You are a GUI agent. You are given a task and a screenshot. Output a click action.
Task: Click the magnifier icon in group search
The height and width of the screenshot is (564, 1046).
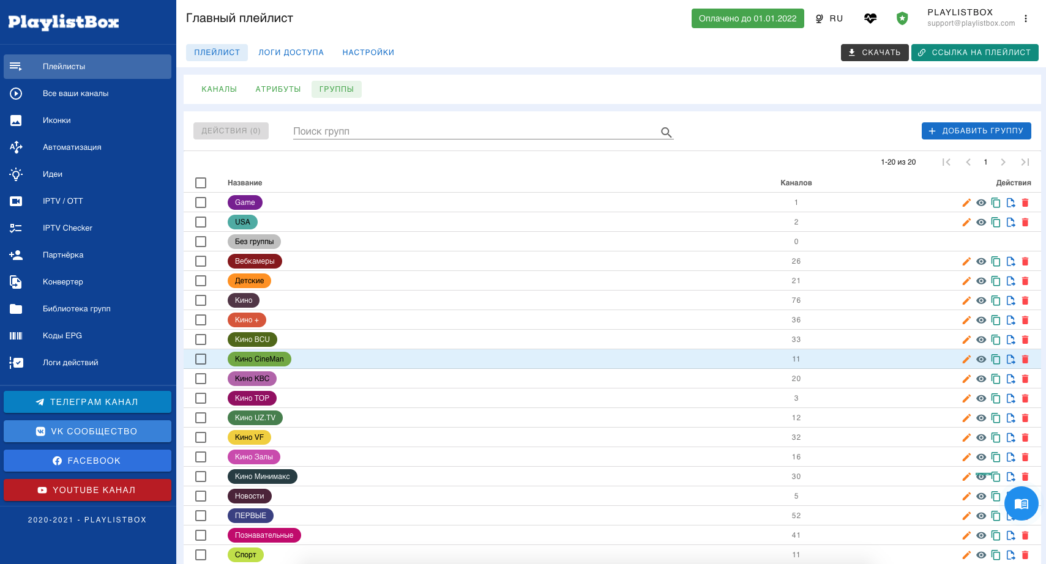click(667, 132)
